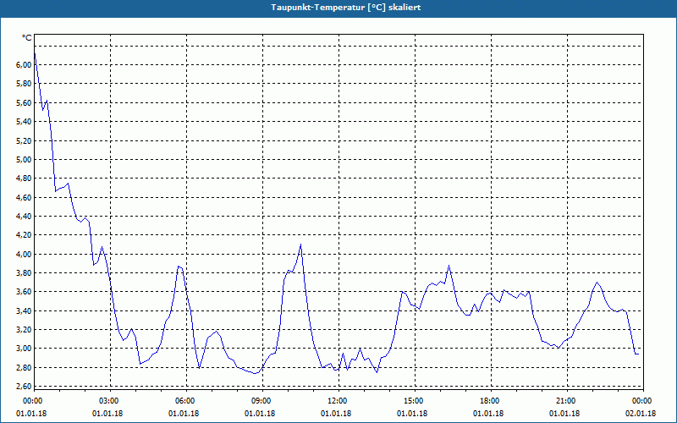Click the 5,80 y-axis value
This screenshot has height=423, width=677.
[x=24, y=84]
